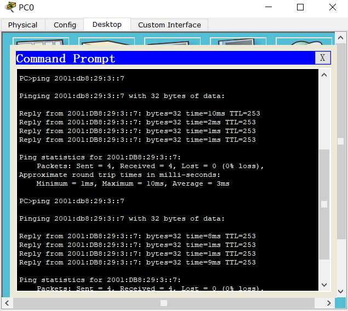Viewport: 348px width, 311px height.
Task: Click the outer window scroll up arrow
Action: click(340, 38)
